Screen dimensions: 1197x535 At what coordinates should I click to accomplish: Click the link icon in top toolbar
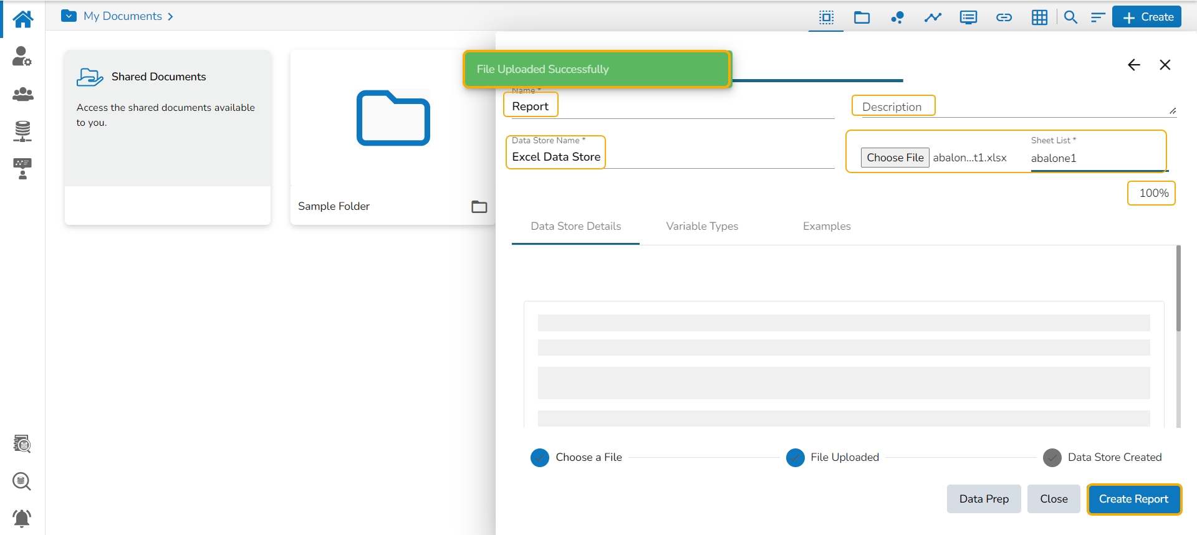click(x=1004, y=17)
